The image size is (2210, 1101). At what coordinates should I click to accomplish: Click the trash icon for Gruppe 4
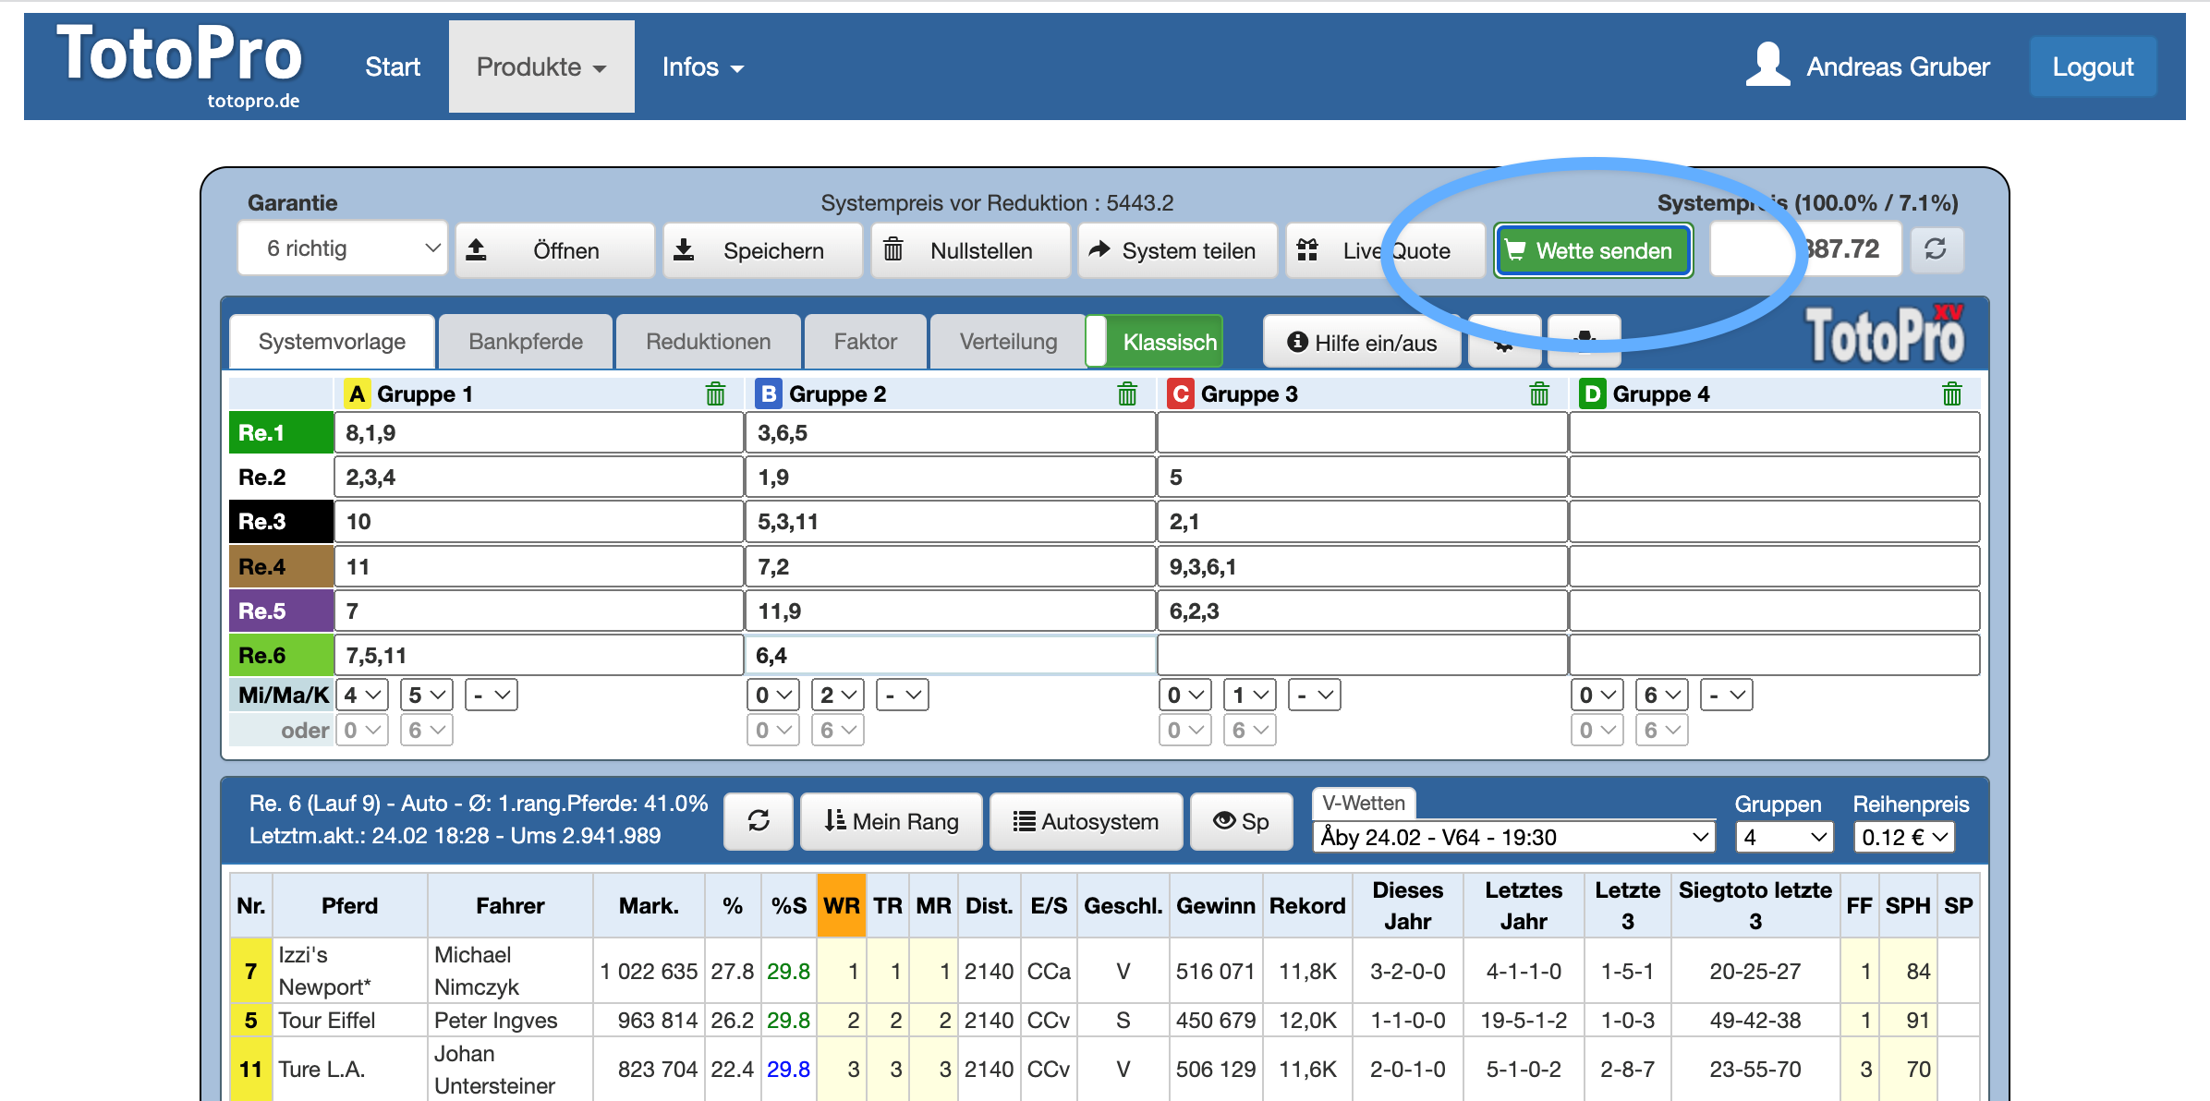(1951, 394)
